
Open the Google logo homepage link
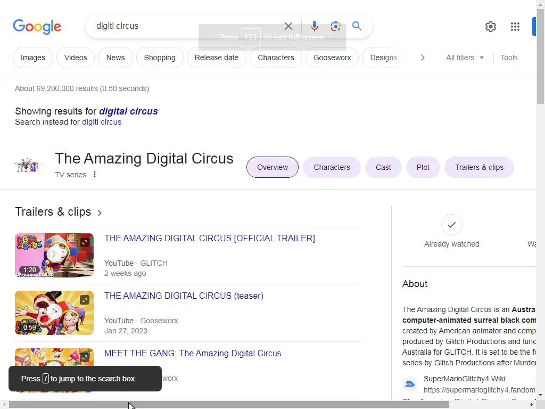(37, 27)
